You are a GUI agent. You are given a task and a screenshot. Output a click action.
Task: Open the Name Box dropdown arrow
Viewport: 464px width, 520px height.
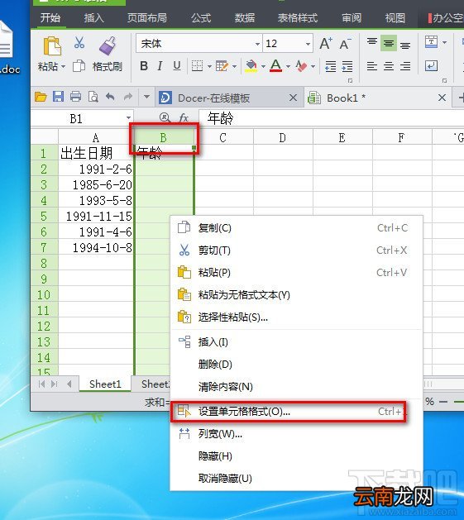tap(128, 118)
